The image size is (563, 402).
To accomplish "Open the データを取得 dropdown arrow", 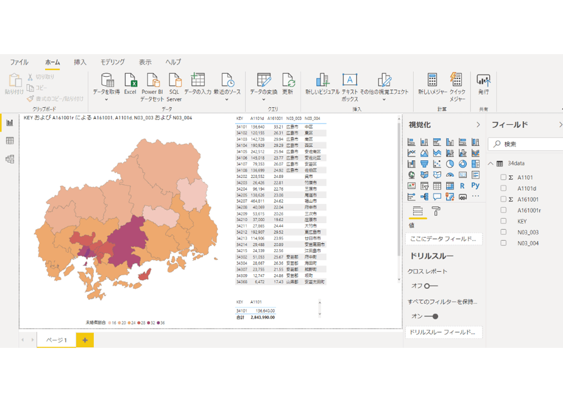I will [106, 100].
